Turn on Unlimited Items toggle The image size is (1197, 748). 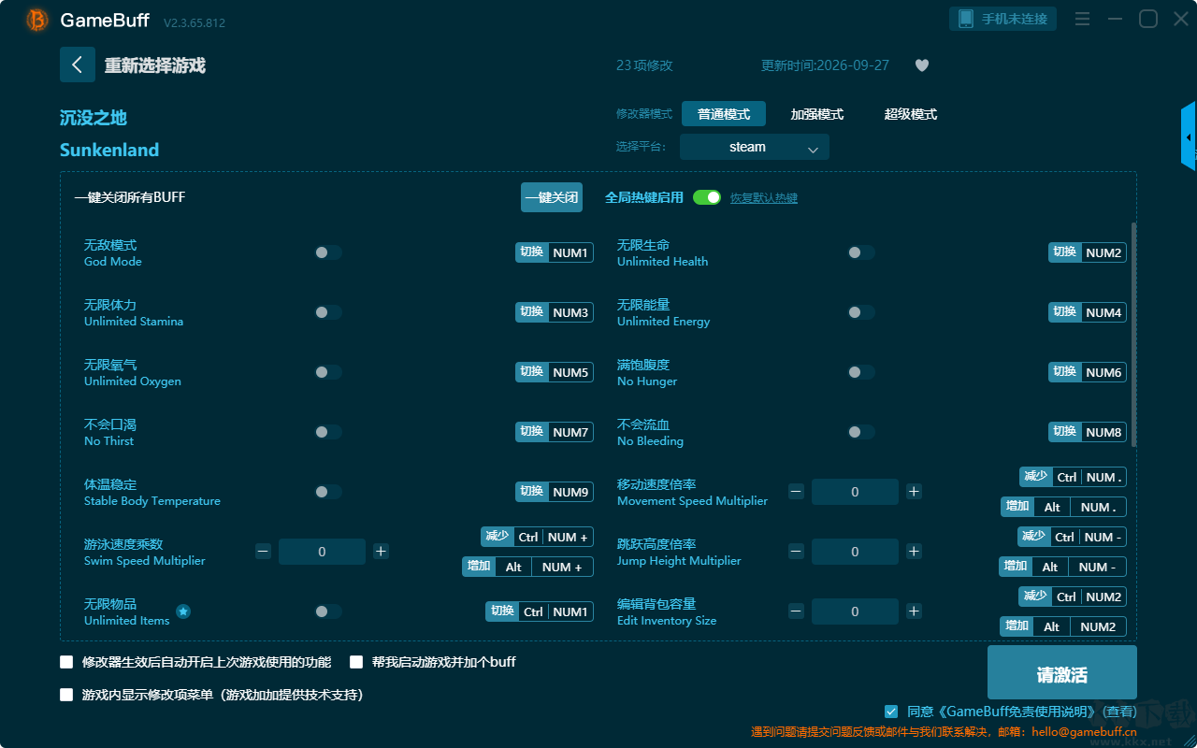328,611
